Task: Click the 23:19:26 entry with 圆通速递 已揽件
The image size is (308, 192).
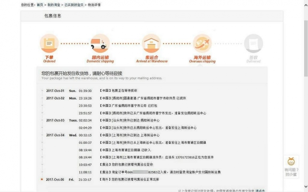Action: tap(143, 98)
